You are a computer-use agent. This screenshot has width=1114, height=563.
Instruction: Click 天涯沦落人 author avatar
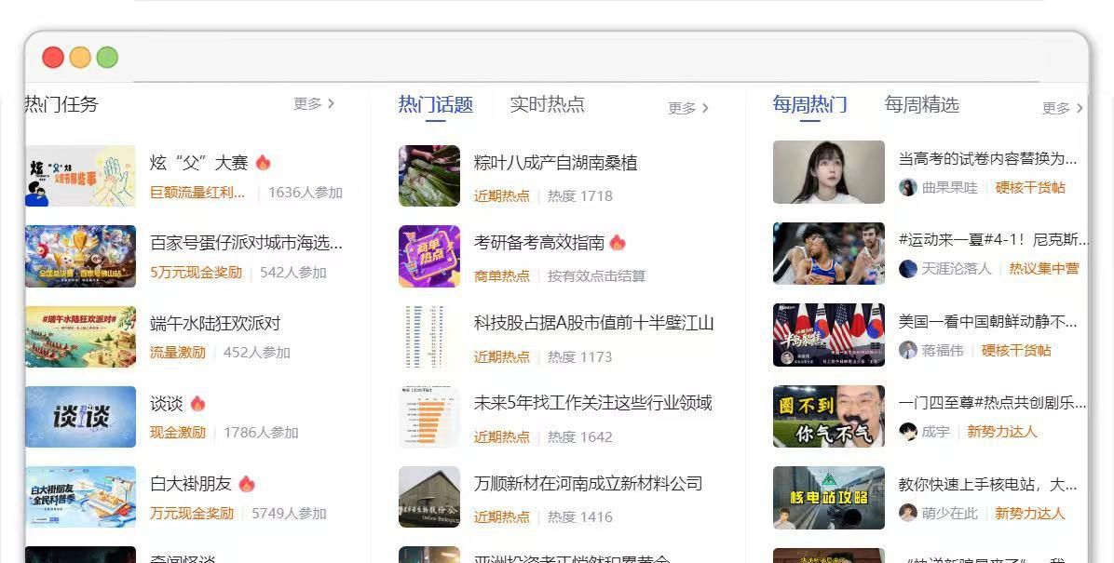[x=907, y=268]
